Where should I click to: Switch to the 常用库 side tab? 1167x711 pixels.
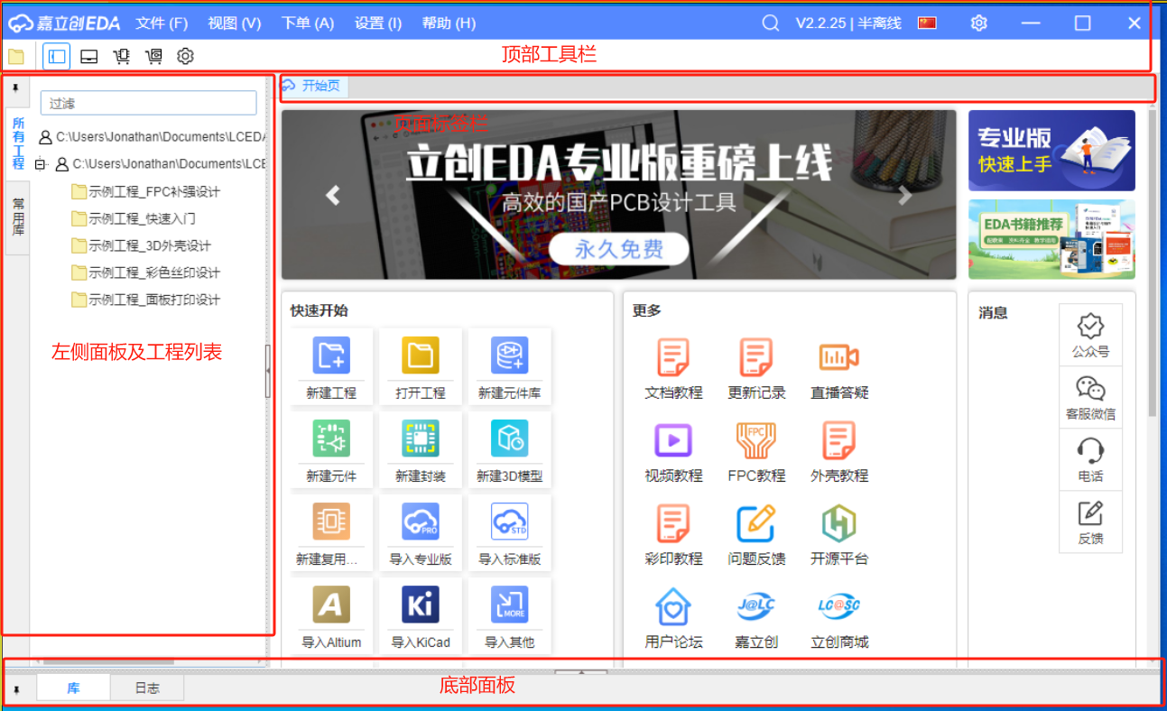point(18,217)
